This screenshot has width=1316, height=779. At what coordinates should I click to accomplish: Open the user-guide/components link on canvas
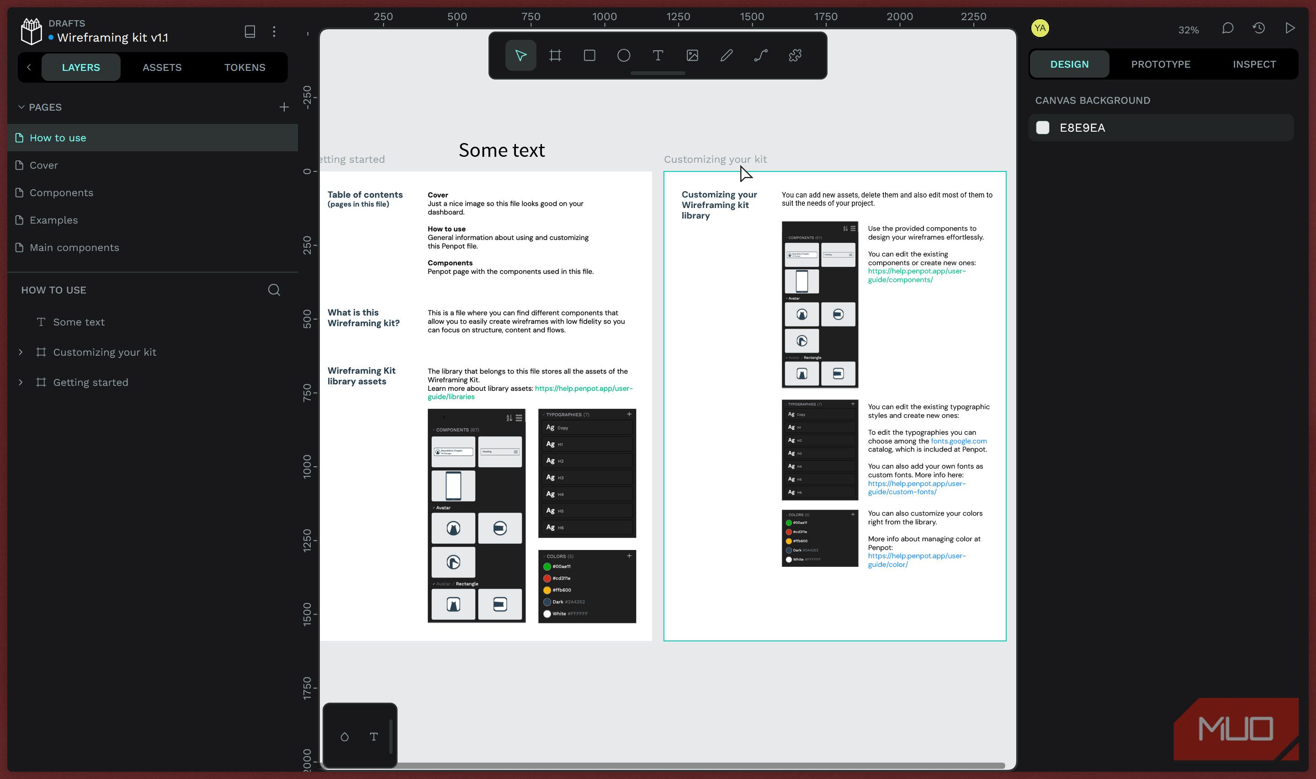[x=916, y=276]
